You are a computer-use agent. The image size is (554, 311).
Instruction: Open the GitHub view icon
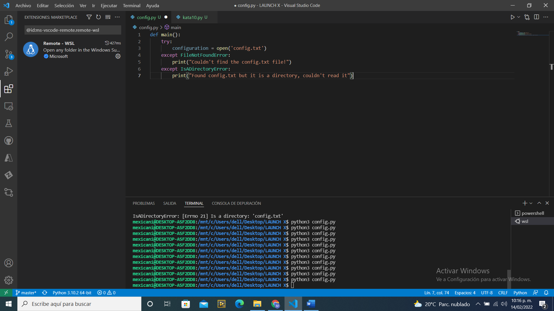[9, 141]
